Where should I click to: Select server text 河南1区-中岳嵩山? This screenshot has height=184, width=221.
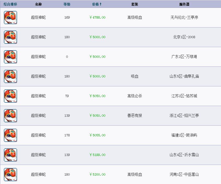pyautogui.click(x=184, y=174)
